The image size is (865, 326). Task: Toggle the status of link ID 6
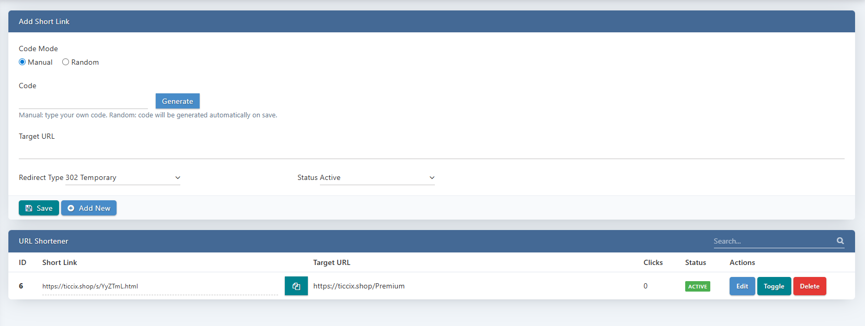coord(774,286)
